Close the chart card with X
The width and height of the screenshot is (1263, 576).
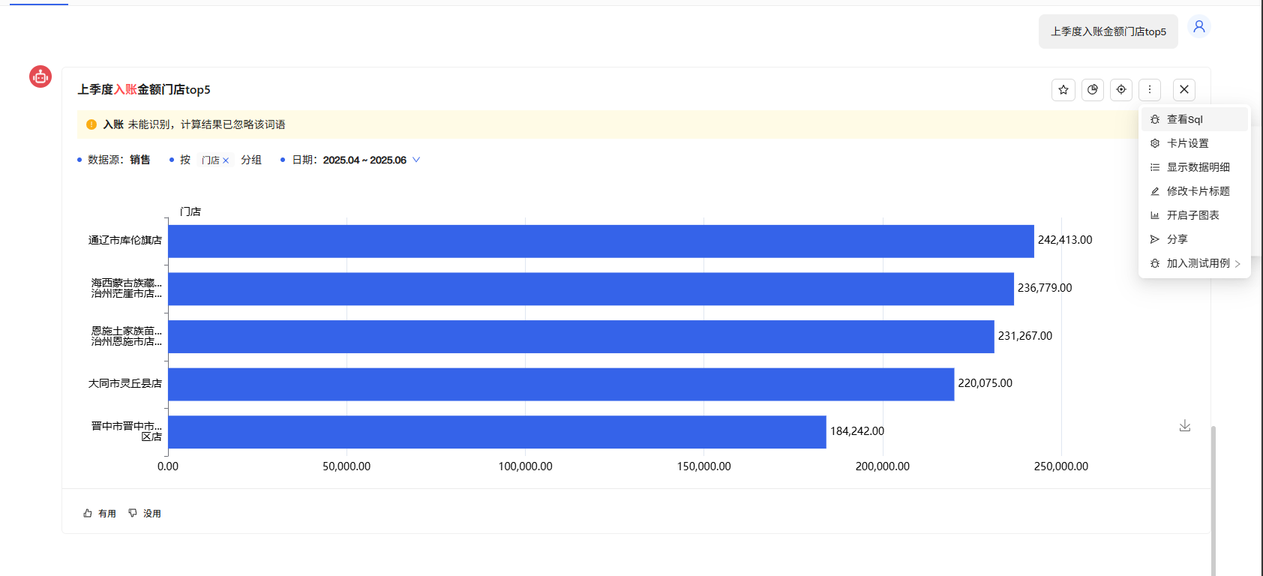pos(1184,90)
